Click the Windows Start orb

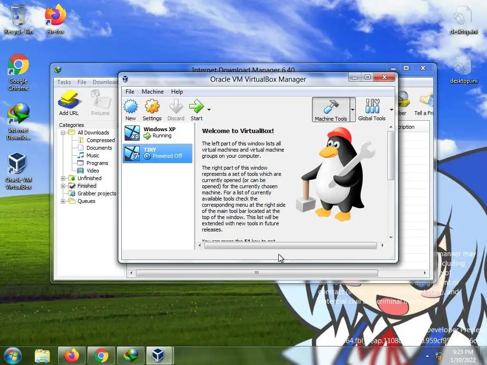point(13,355)
